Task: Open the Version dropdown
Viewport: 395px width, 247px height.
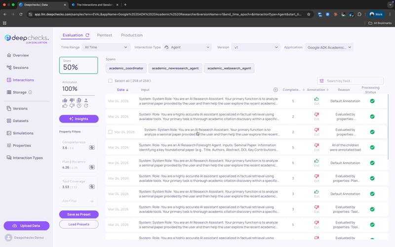Action: tap(256, 47)
